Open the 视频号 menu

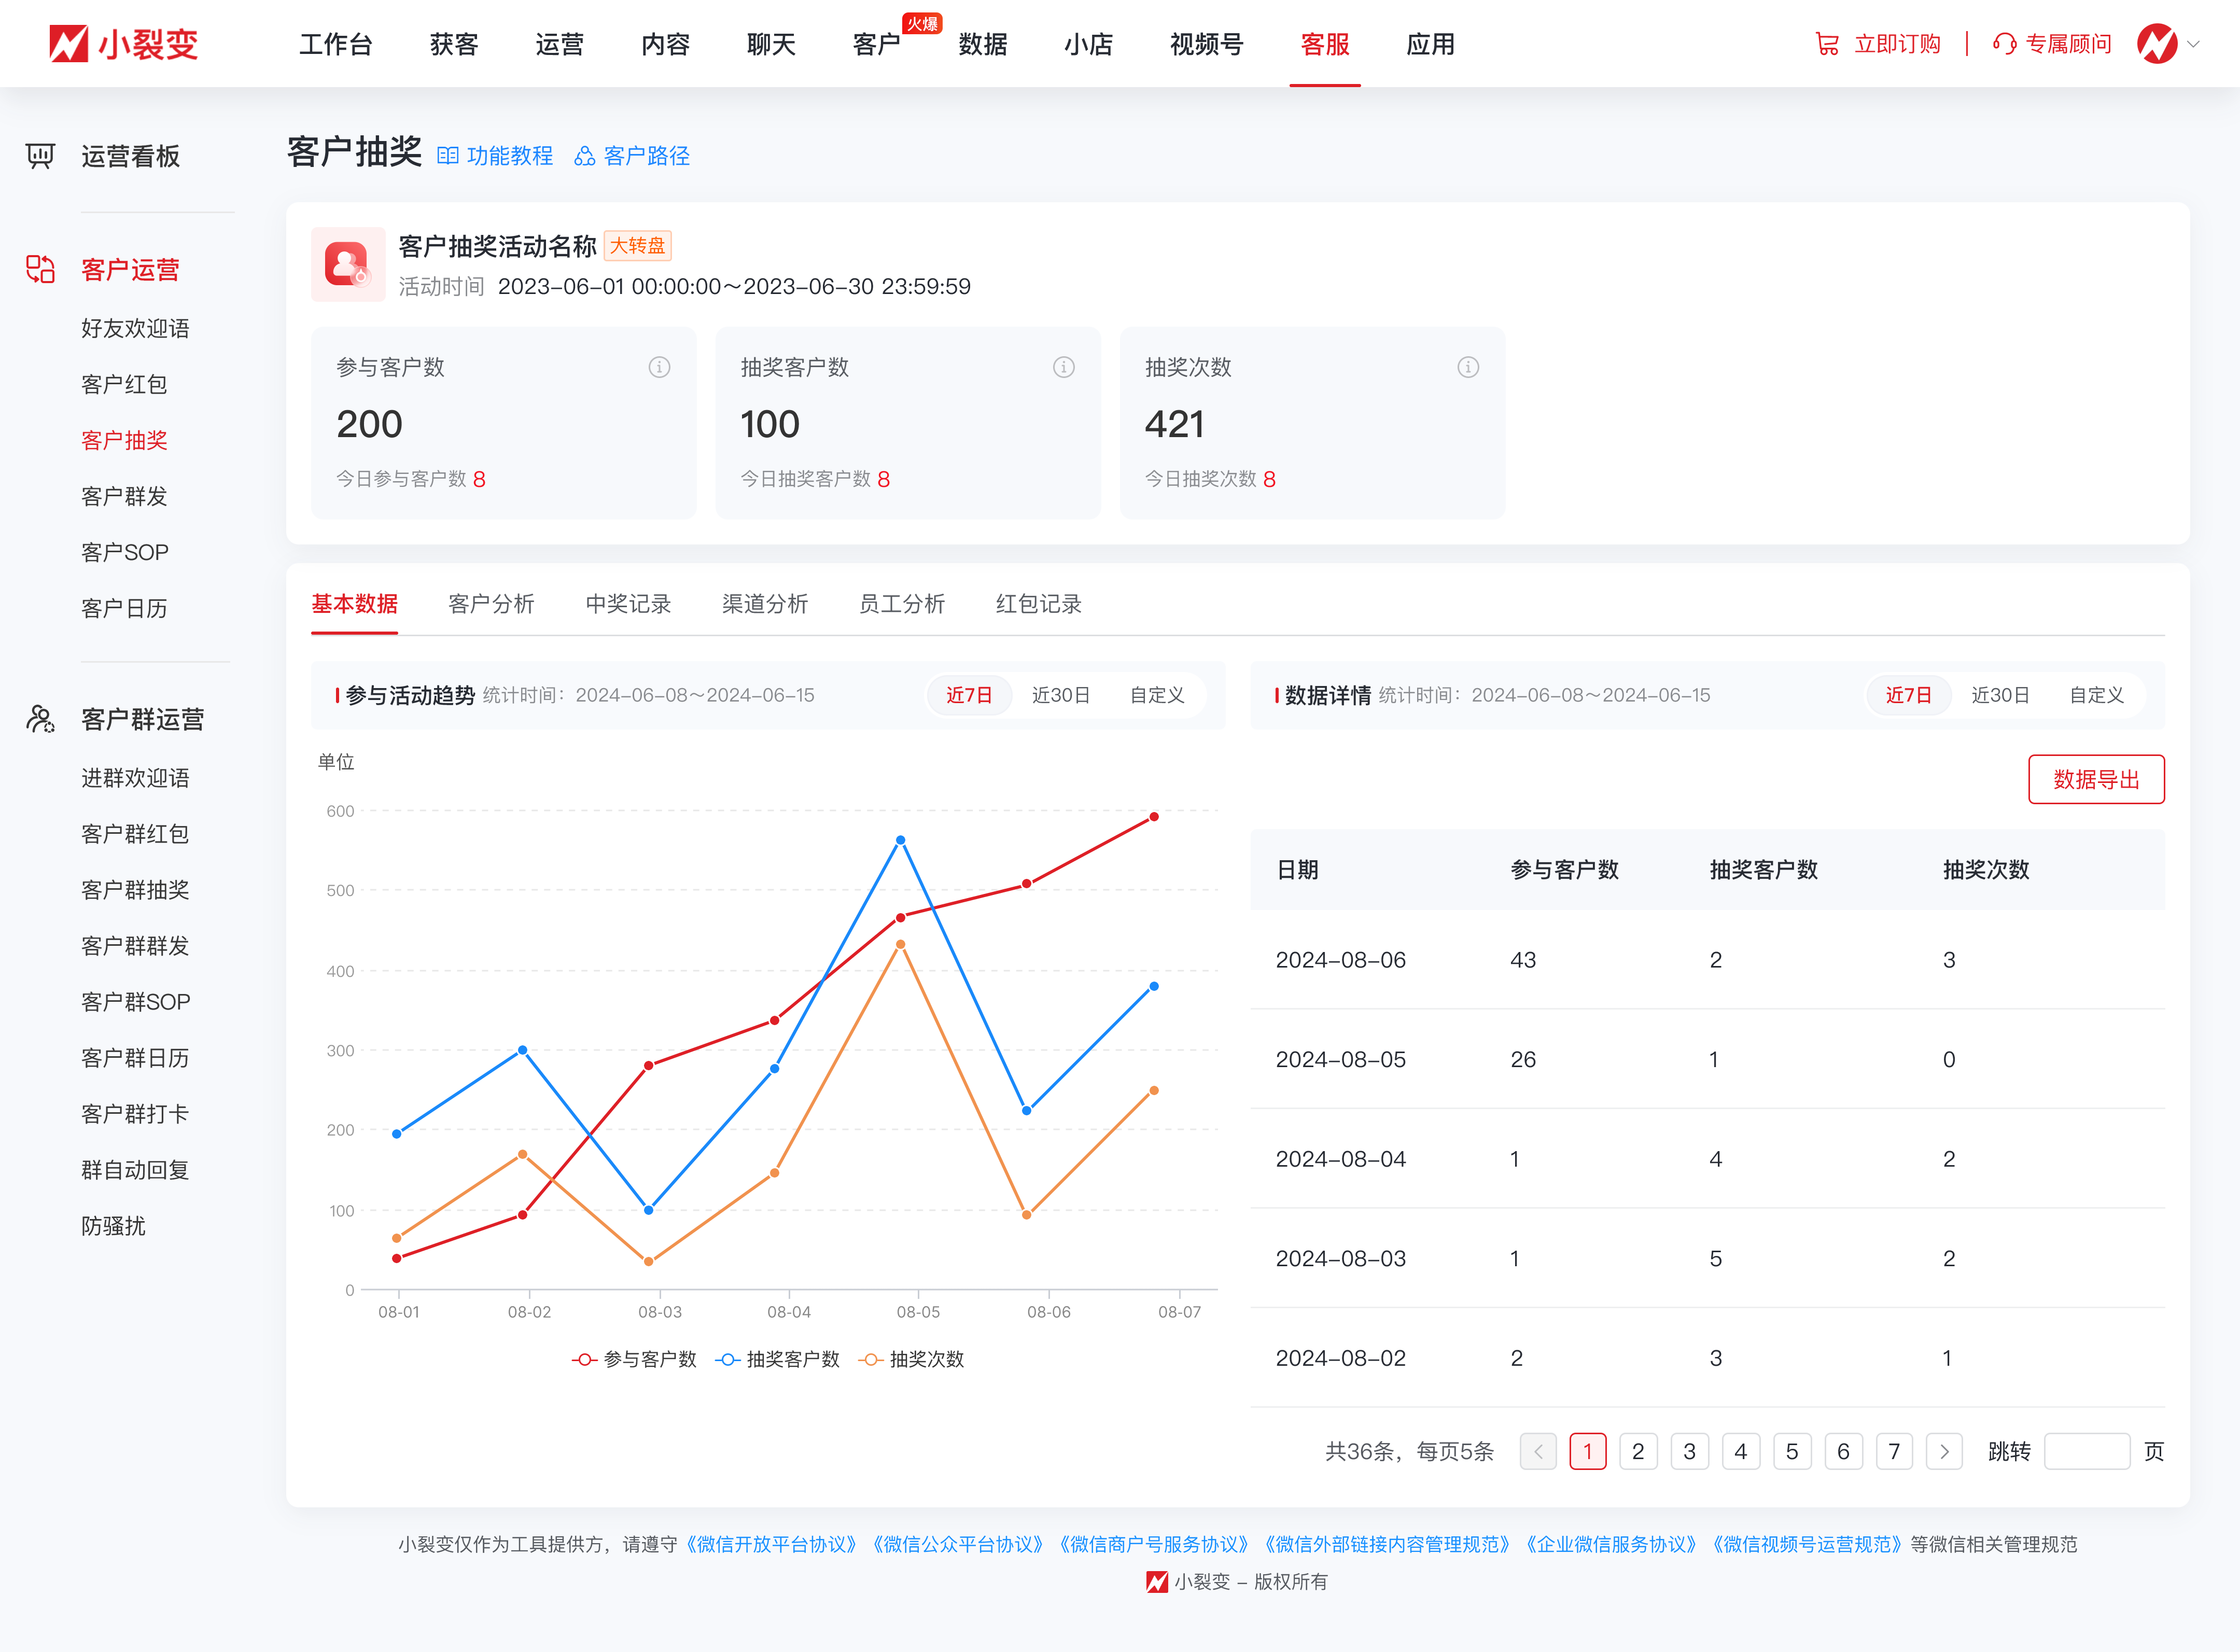1206,44
